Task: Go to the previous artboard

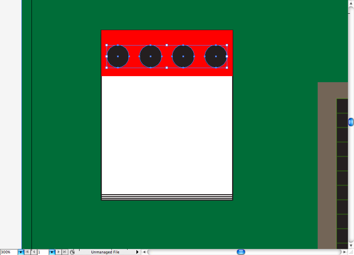Action: coord(34,252)
